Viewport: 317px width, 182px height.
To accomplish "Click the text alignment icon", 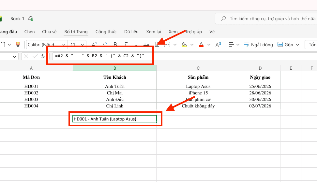I will click(231, 45).
